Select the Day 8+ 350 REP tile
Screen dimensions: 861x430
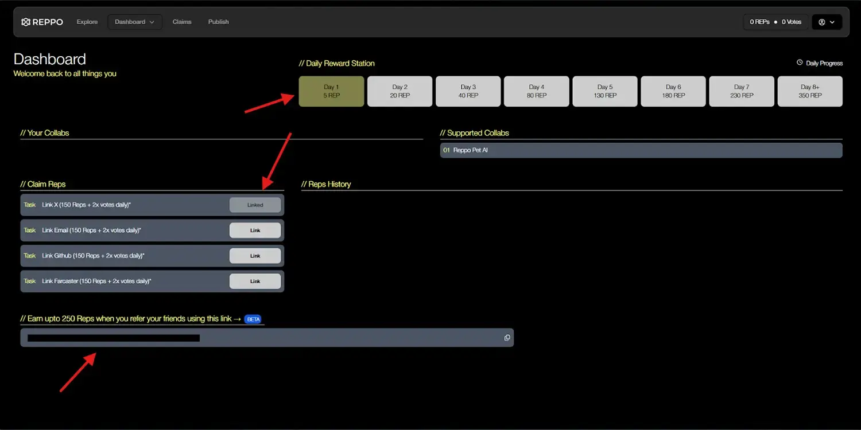pos(810,91)
